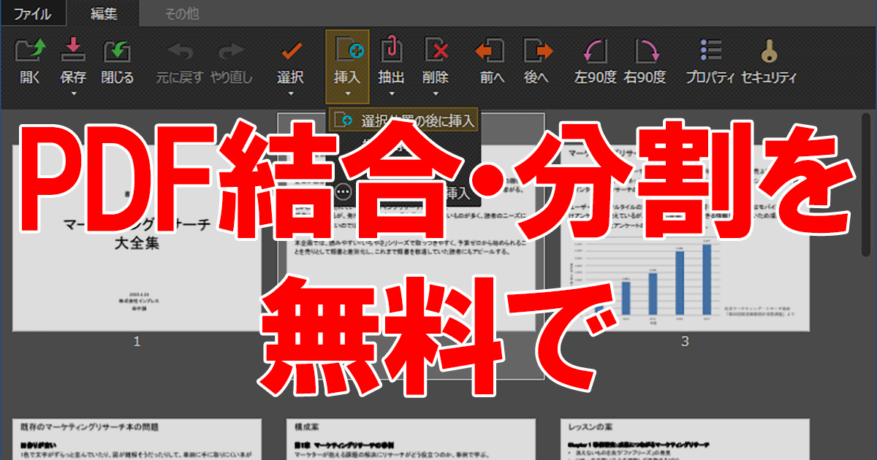Click the 前へ move page forward icon
Screen dimensions: 877x460
(x=491, y=50)
